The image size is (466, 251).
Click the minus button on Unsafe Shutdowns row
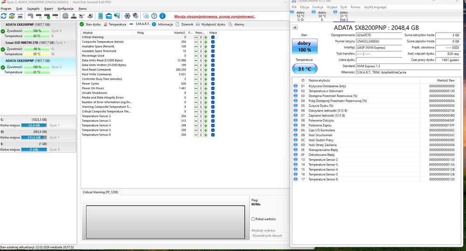coord(196,93)
